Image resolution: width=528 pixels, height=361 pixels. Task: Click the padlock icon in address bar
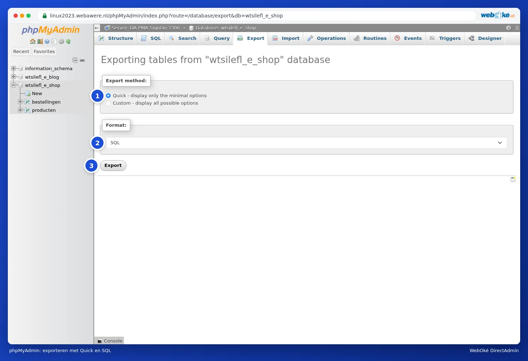[44, 16]
